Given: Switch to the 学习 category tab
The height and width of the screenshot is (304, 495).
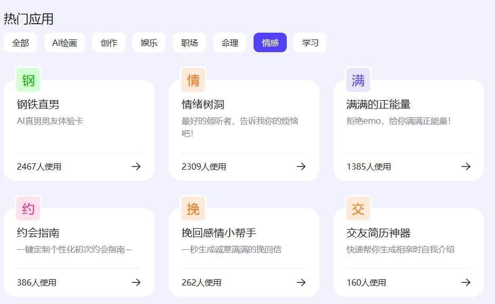Looking at the screenshot, I should click(310, 43).
